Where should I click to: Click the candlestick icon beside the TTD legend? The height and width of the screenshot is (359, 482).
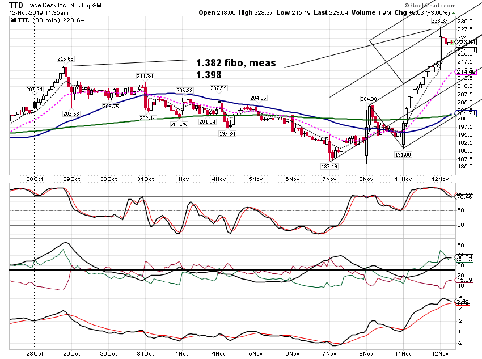coord(13,20)
